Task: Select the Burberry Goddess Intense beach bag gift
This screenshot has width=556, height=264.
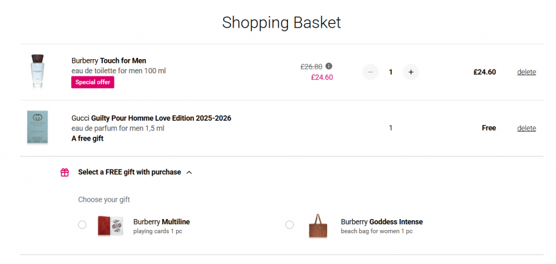Action: [289, 225]
